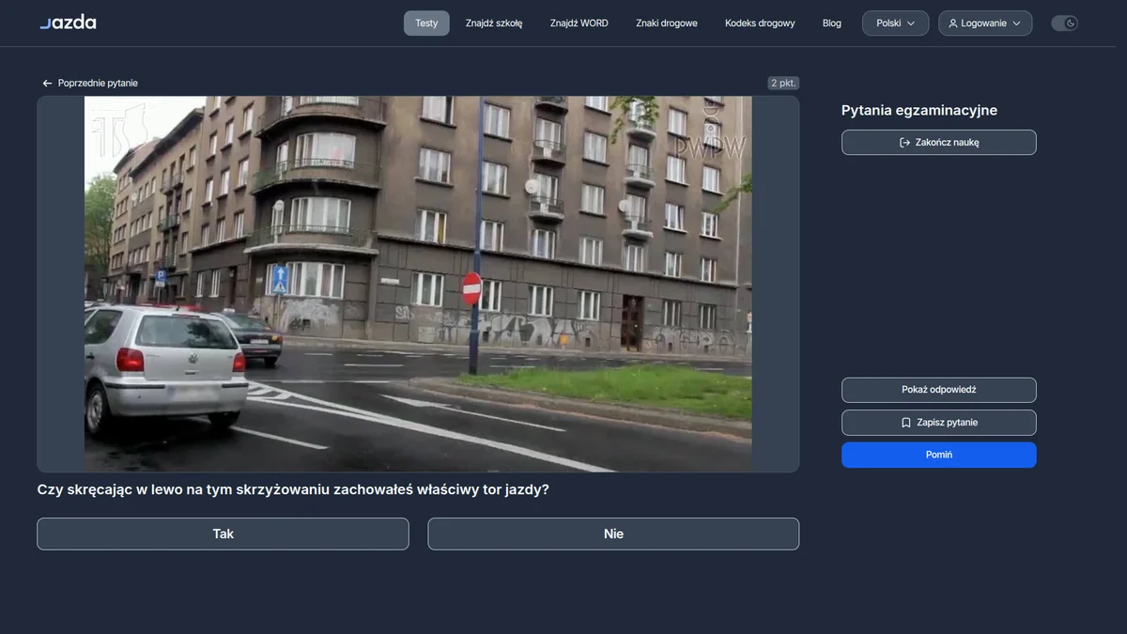Image resolution: width=1127 pixels, height=634 pixels.
Task: Click the intersection video frame
Action: [x=418, y=284]
